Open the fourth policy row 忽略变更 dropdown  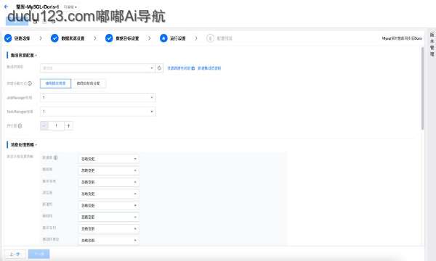click(x=108, y=194)
